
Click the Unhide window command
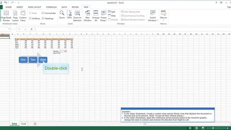(x=113, y=19)
